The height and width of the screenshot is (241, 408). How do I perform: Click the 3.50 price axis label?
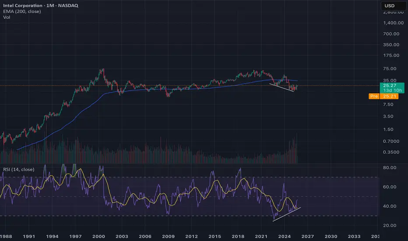388,117
